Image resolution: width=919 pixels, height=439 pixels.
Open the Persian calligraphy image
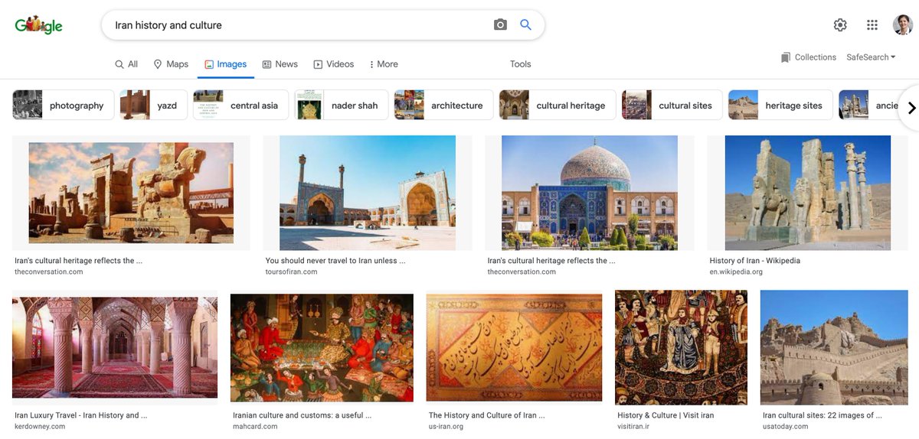point(515,348)
